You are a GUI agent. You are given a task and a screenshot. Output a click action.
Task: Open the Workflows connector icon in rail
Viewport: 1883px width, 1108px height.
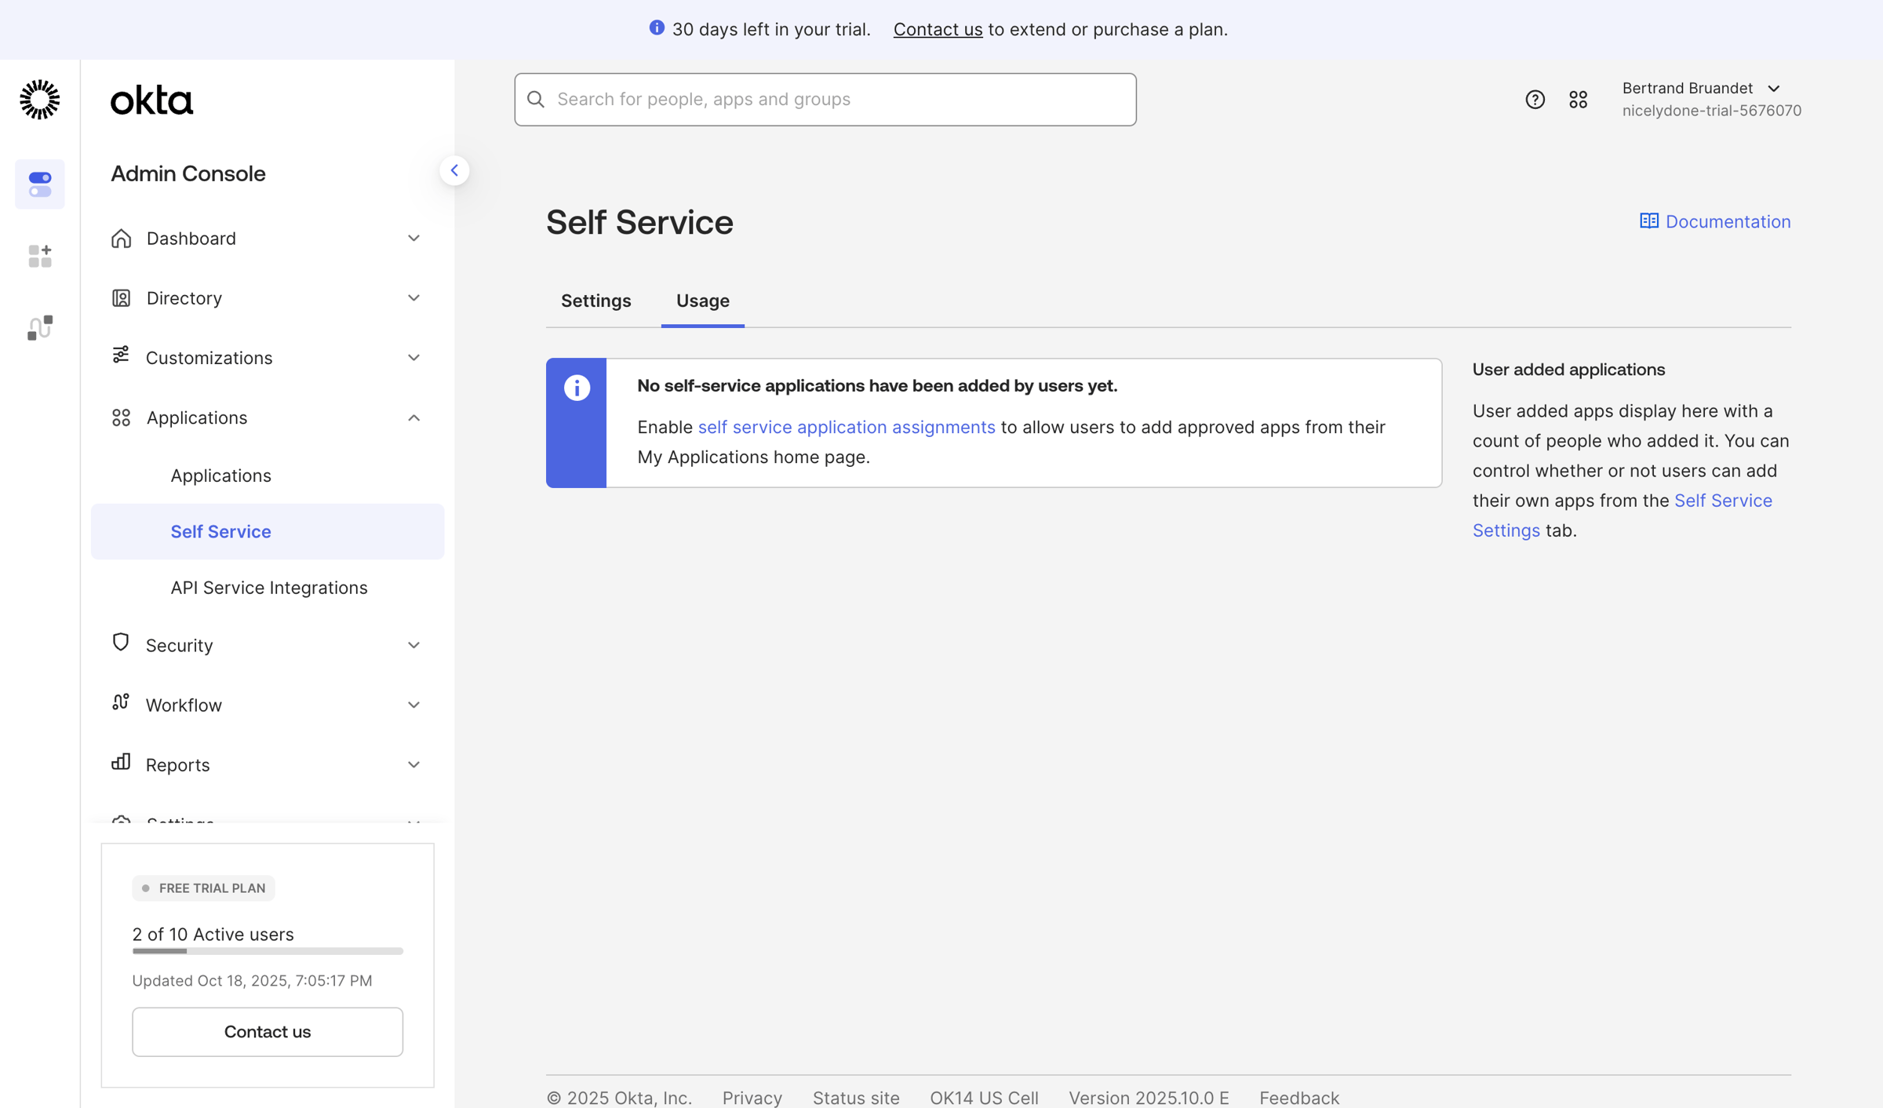pos(40,328)
